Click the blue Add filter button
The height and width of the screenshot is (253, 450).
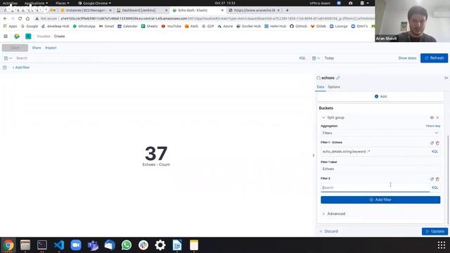coord(380,200)
